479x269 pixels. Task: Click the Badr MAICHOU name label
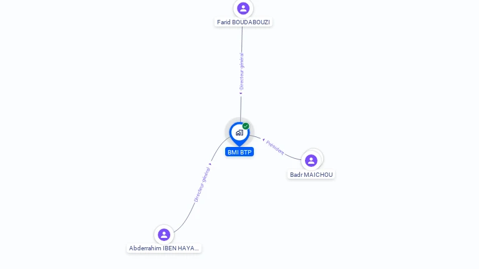tap(311, 175)
